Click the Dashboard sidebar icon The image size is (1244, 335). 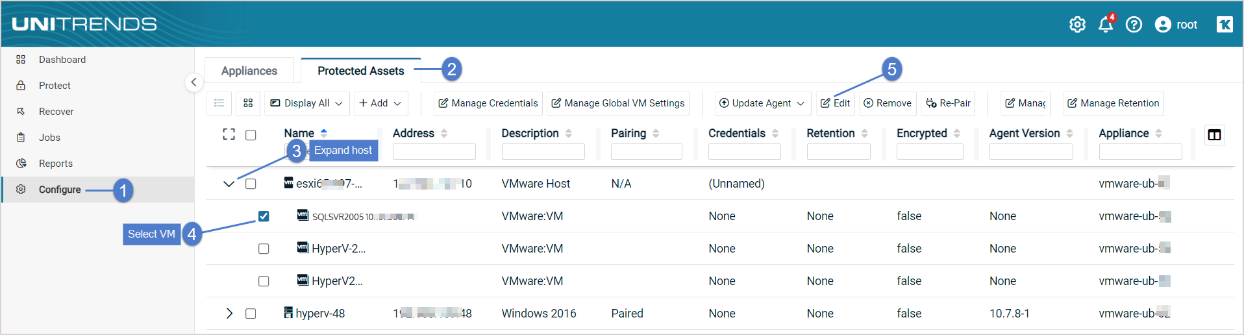[21, 59]
